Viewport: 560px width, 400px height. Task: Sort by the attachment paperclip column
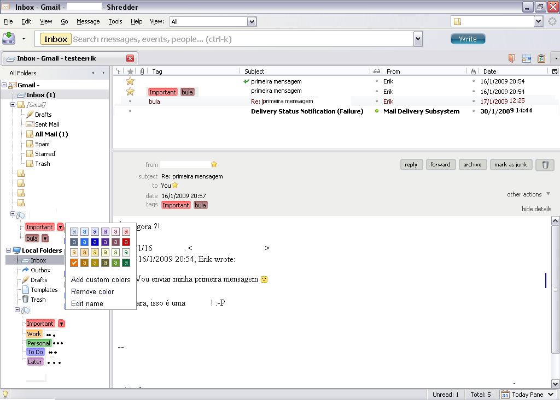click(x=142, y=71)
